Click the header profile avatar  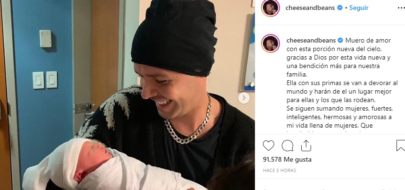click(x=270, y=8)
